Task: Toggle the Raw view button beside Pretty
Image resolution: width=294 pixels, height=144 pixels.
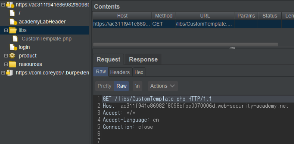Action: point(121,86)
